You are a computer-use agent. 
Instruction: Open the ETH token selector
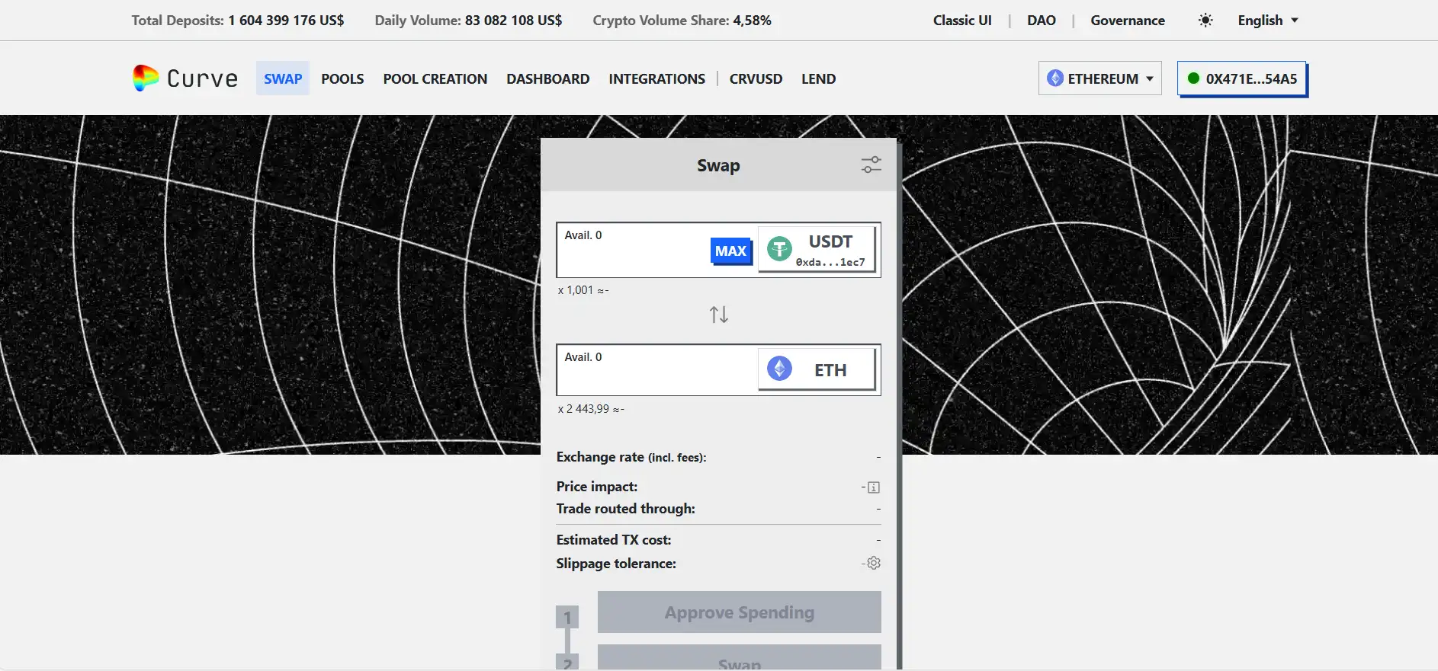pyautogui.click(x=817, y=370)
